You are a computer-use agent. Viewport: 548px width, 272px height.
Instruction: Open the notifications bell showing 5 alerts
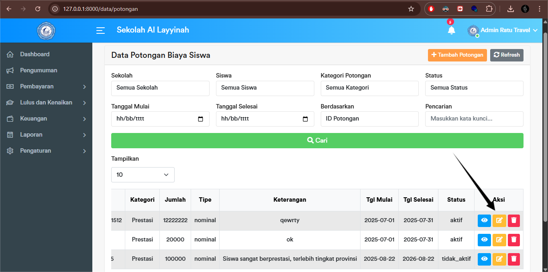tap(451, 30)
